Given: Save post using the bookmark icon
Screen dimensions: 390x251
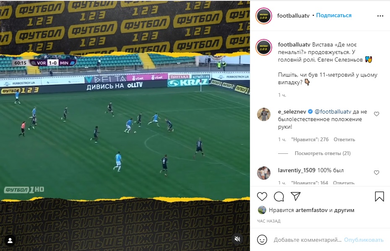Looking at the screenshot, I should pyautogui.click(x=379, y=197).
